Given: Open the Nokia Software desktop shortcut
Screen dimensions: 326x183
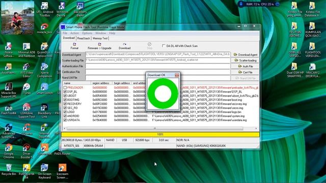Looking at the screenshot, I should [x=9, y=50].
